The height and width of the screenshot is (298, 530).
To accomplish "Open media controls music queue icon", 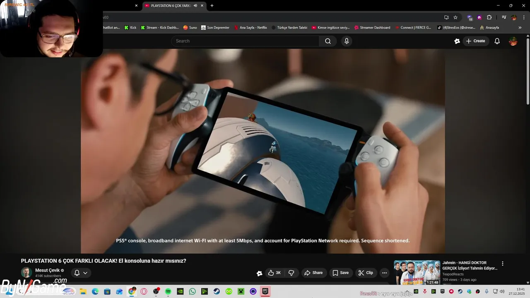I will point(504,17).
